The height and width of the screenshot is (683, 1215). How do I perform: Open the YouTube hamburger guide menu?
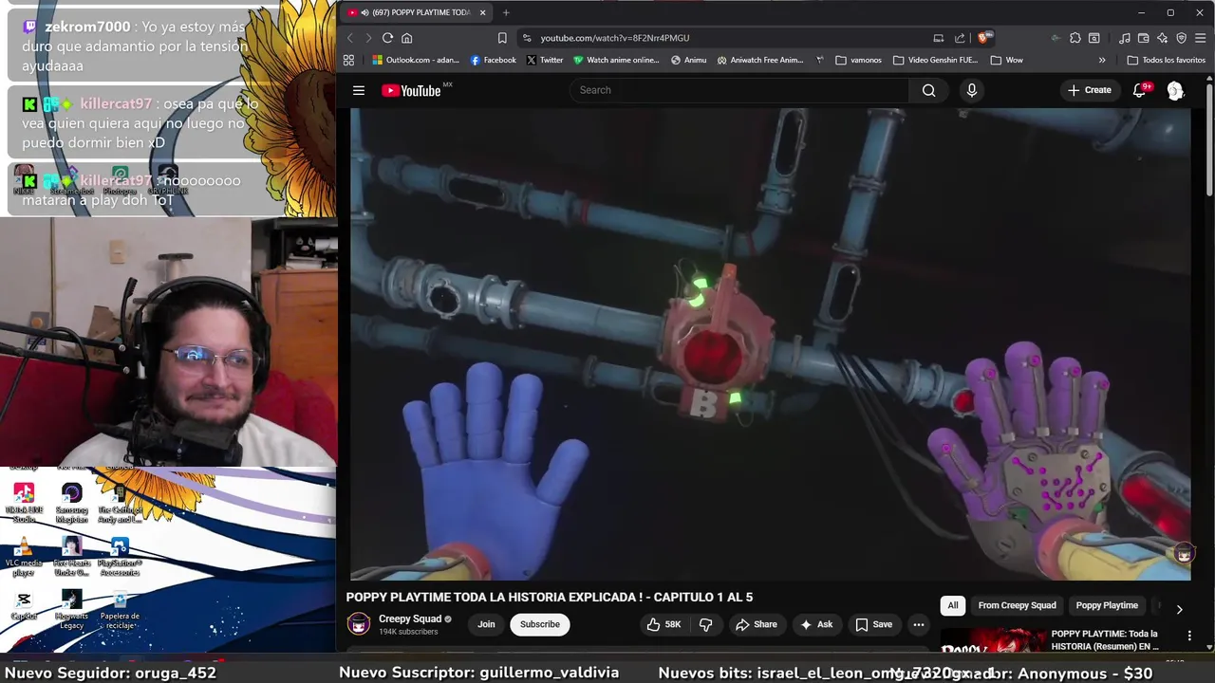(358, 90)
